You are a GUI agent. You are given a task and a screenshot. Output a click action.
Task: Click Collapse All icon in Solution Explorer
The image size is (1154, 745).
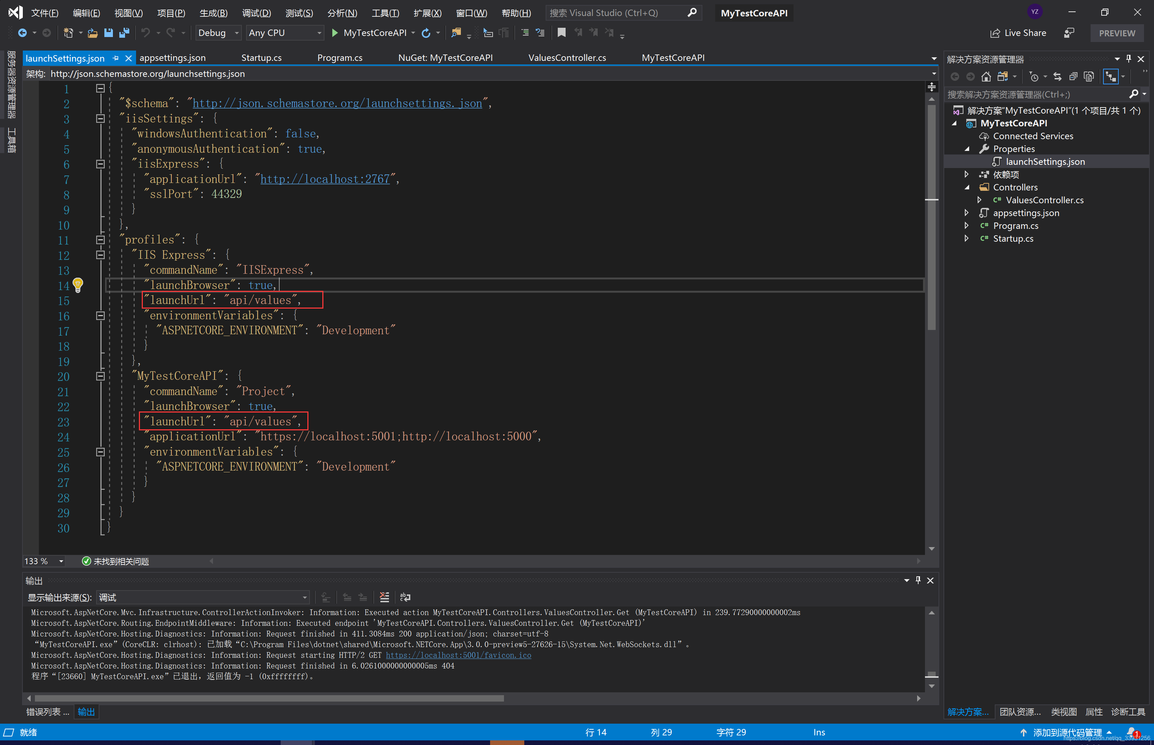[x=1073, y=77]
